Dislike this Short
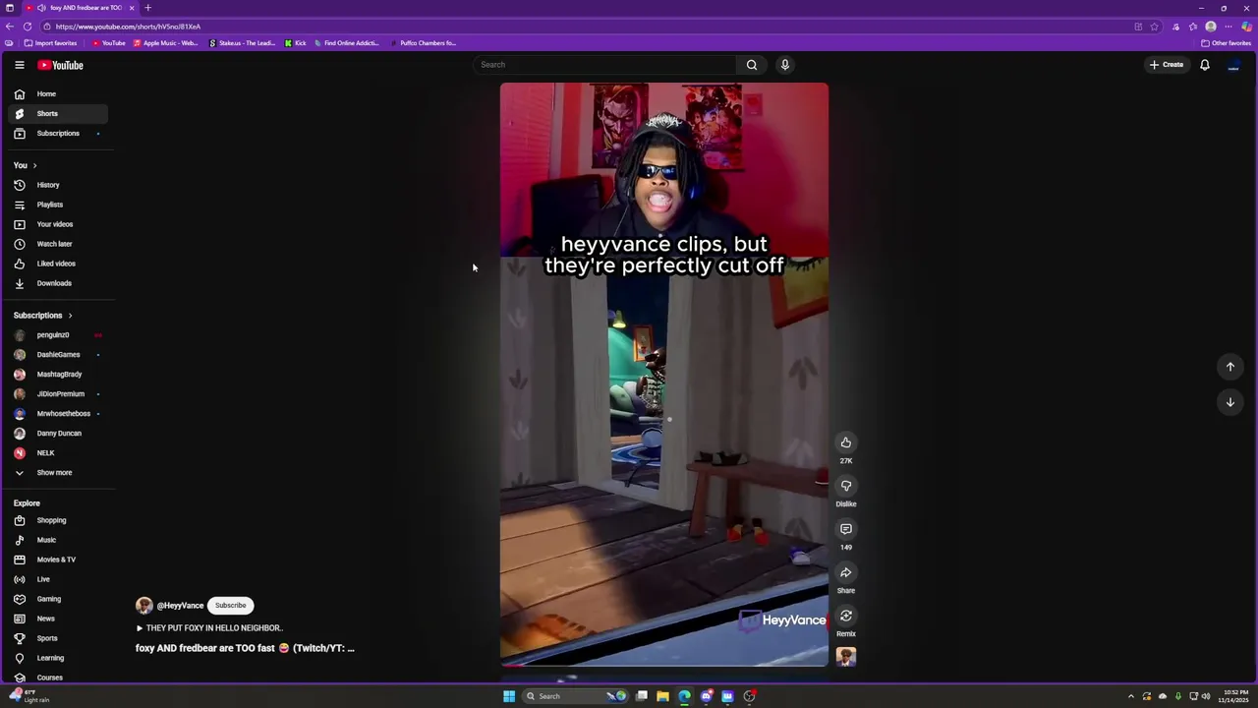Image resolution: width=1258 pixels, height=708 pixels. (846, 486)
